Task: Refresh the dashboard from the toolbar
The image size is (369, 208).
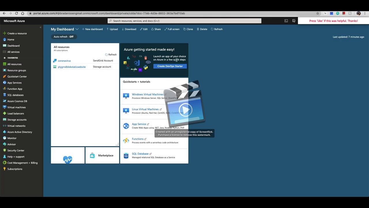Action: (217, 29)
